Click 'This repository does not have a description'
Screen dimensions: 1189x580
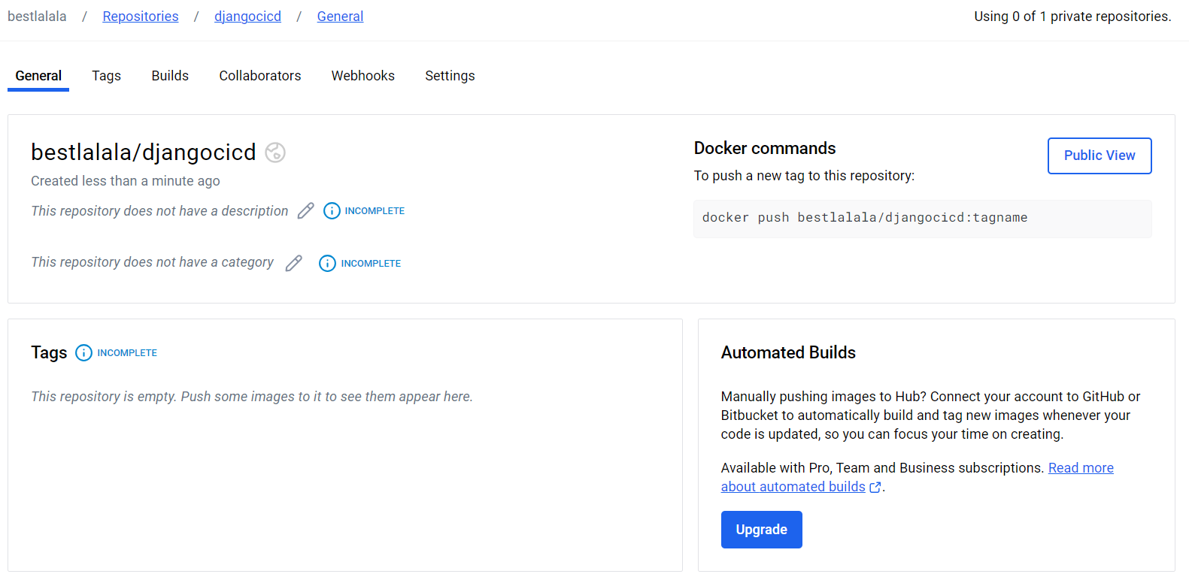pos(159,211)
